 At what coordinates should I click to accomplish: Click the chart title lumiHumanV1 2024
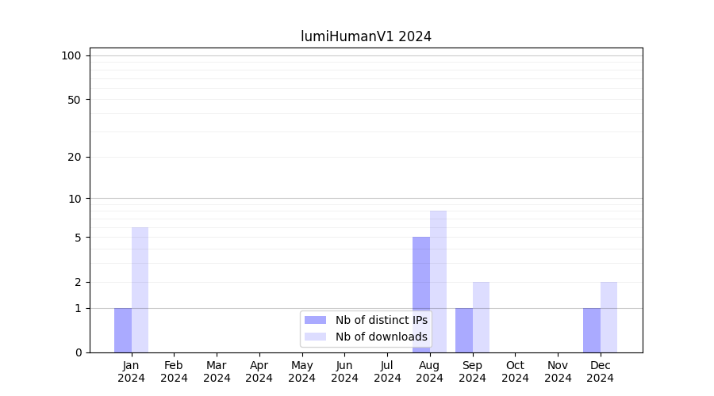[x=366, y=36]
